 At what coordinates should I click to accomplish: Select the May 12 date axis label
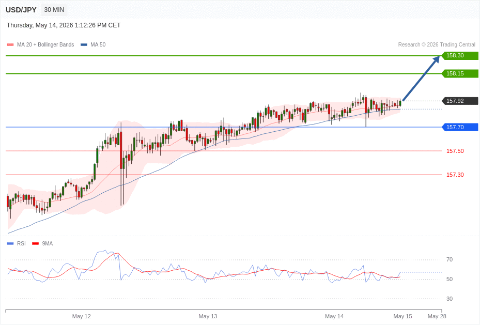[x=82, y=316]
